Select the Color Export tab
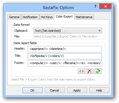 tap(64, 16)
